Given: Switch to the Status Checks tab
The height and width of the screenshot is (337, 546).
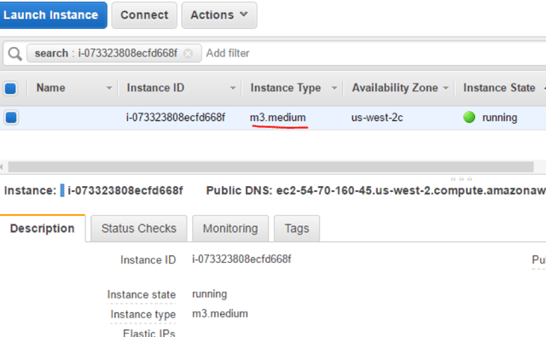Looking at the screenshot, I should [x=138, y=229].
